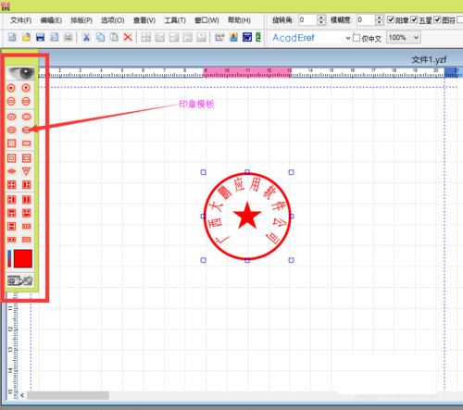This screenshot has height=410, width=463.
Task: Open the AcadEref font dropdown
Action: (x=348, y=38)
